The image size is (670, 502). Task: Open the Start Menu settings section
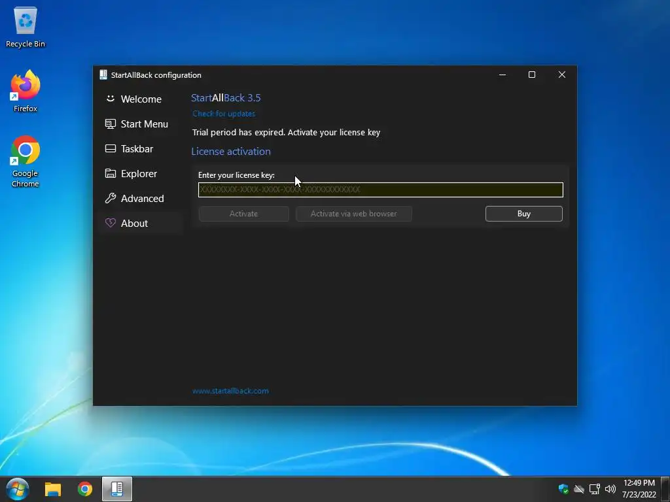141,124
